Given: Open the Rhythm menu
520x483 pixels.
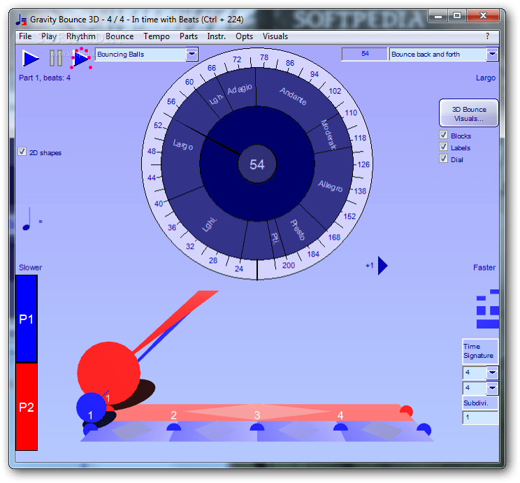Looking at the screenshot, I should [x=81, y=36].
